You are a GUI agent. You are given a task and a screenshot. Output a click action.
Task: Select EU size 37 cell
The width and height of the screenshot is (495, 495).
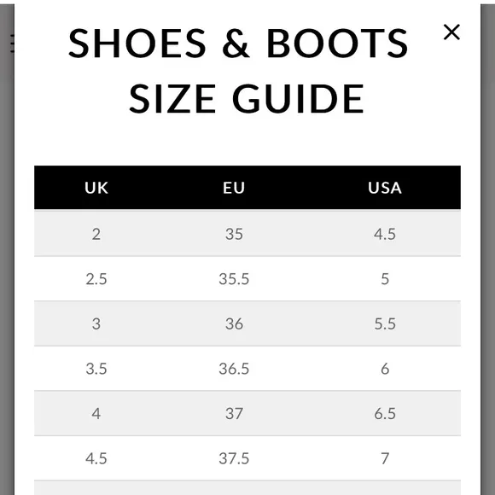click(x=234, y=413)
